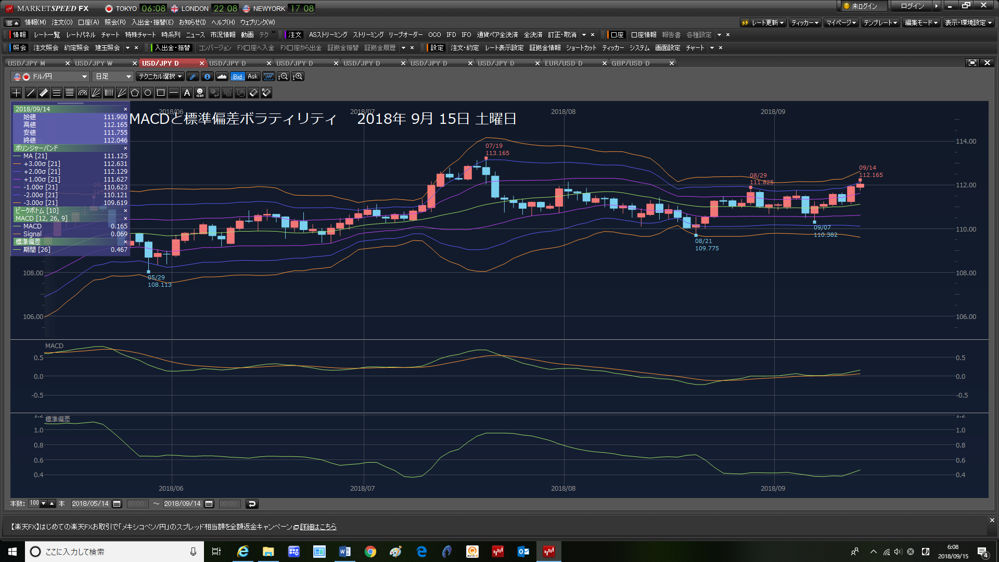Click the blue pencil edit icon

(x=193, y=76)
